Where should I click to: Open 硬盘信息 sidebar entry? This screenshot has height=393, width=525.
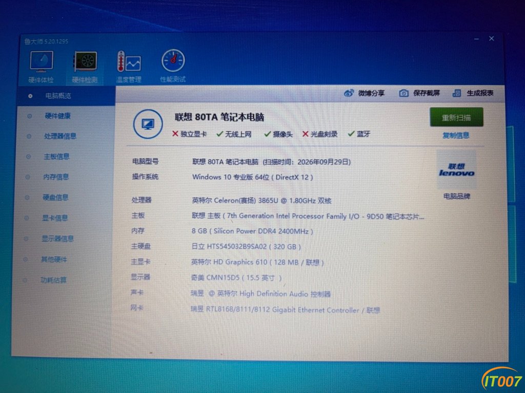55,198
